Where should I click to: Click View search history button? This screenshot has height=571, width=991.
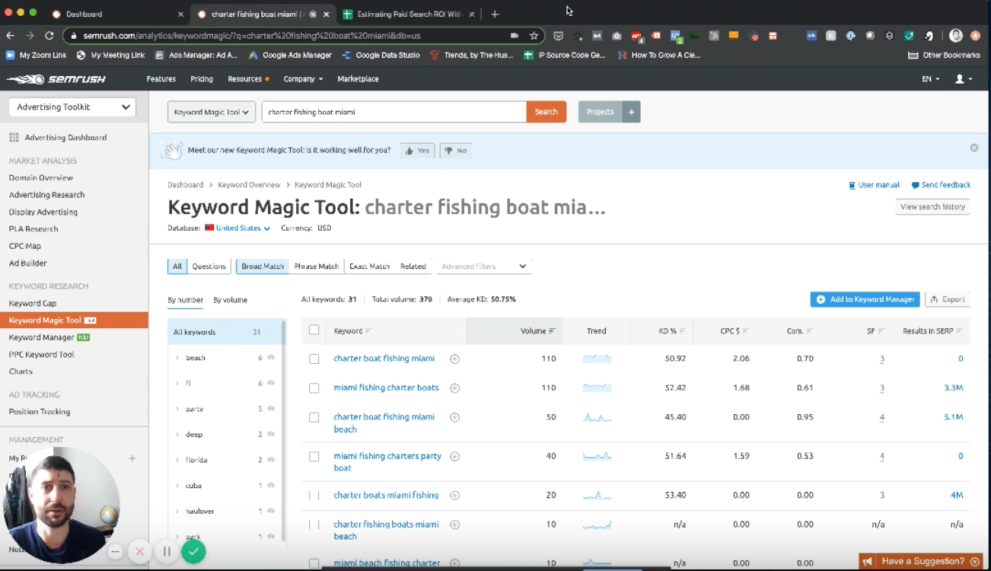[932, 207]
